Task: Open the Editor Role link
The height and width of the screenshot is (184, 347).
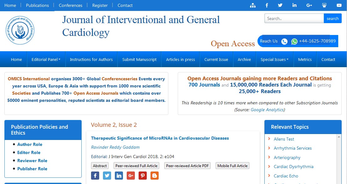Action: 29,152
